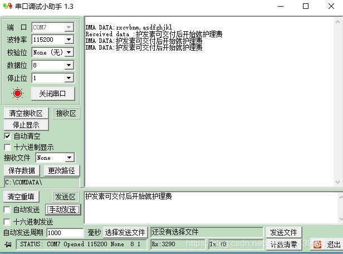Open the 波特率 115200 dropdown
The height and width of the screenshot is (254, 343).
coord(68,40)
